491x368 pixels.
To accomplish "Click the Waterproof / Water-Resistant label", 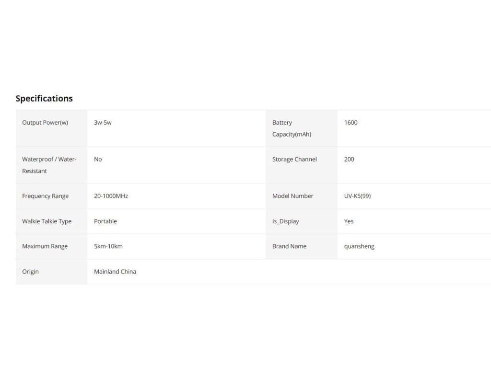I will pyautogui.click(x=49, y=165).
